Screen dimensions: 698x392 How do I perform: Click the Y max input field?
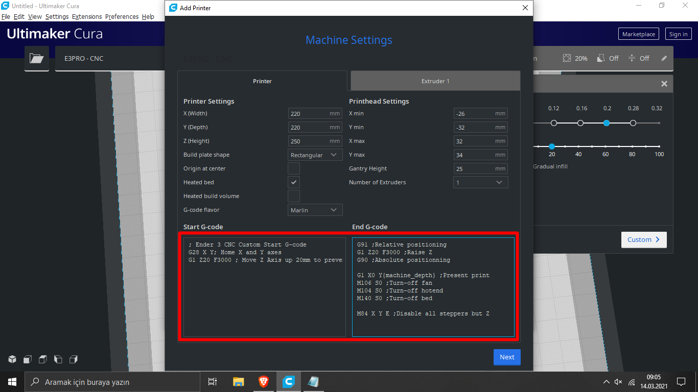[481, 155]
